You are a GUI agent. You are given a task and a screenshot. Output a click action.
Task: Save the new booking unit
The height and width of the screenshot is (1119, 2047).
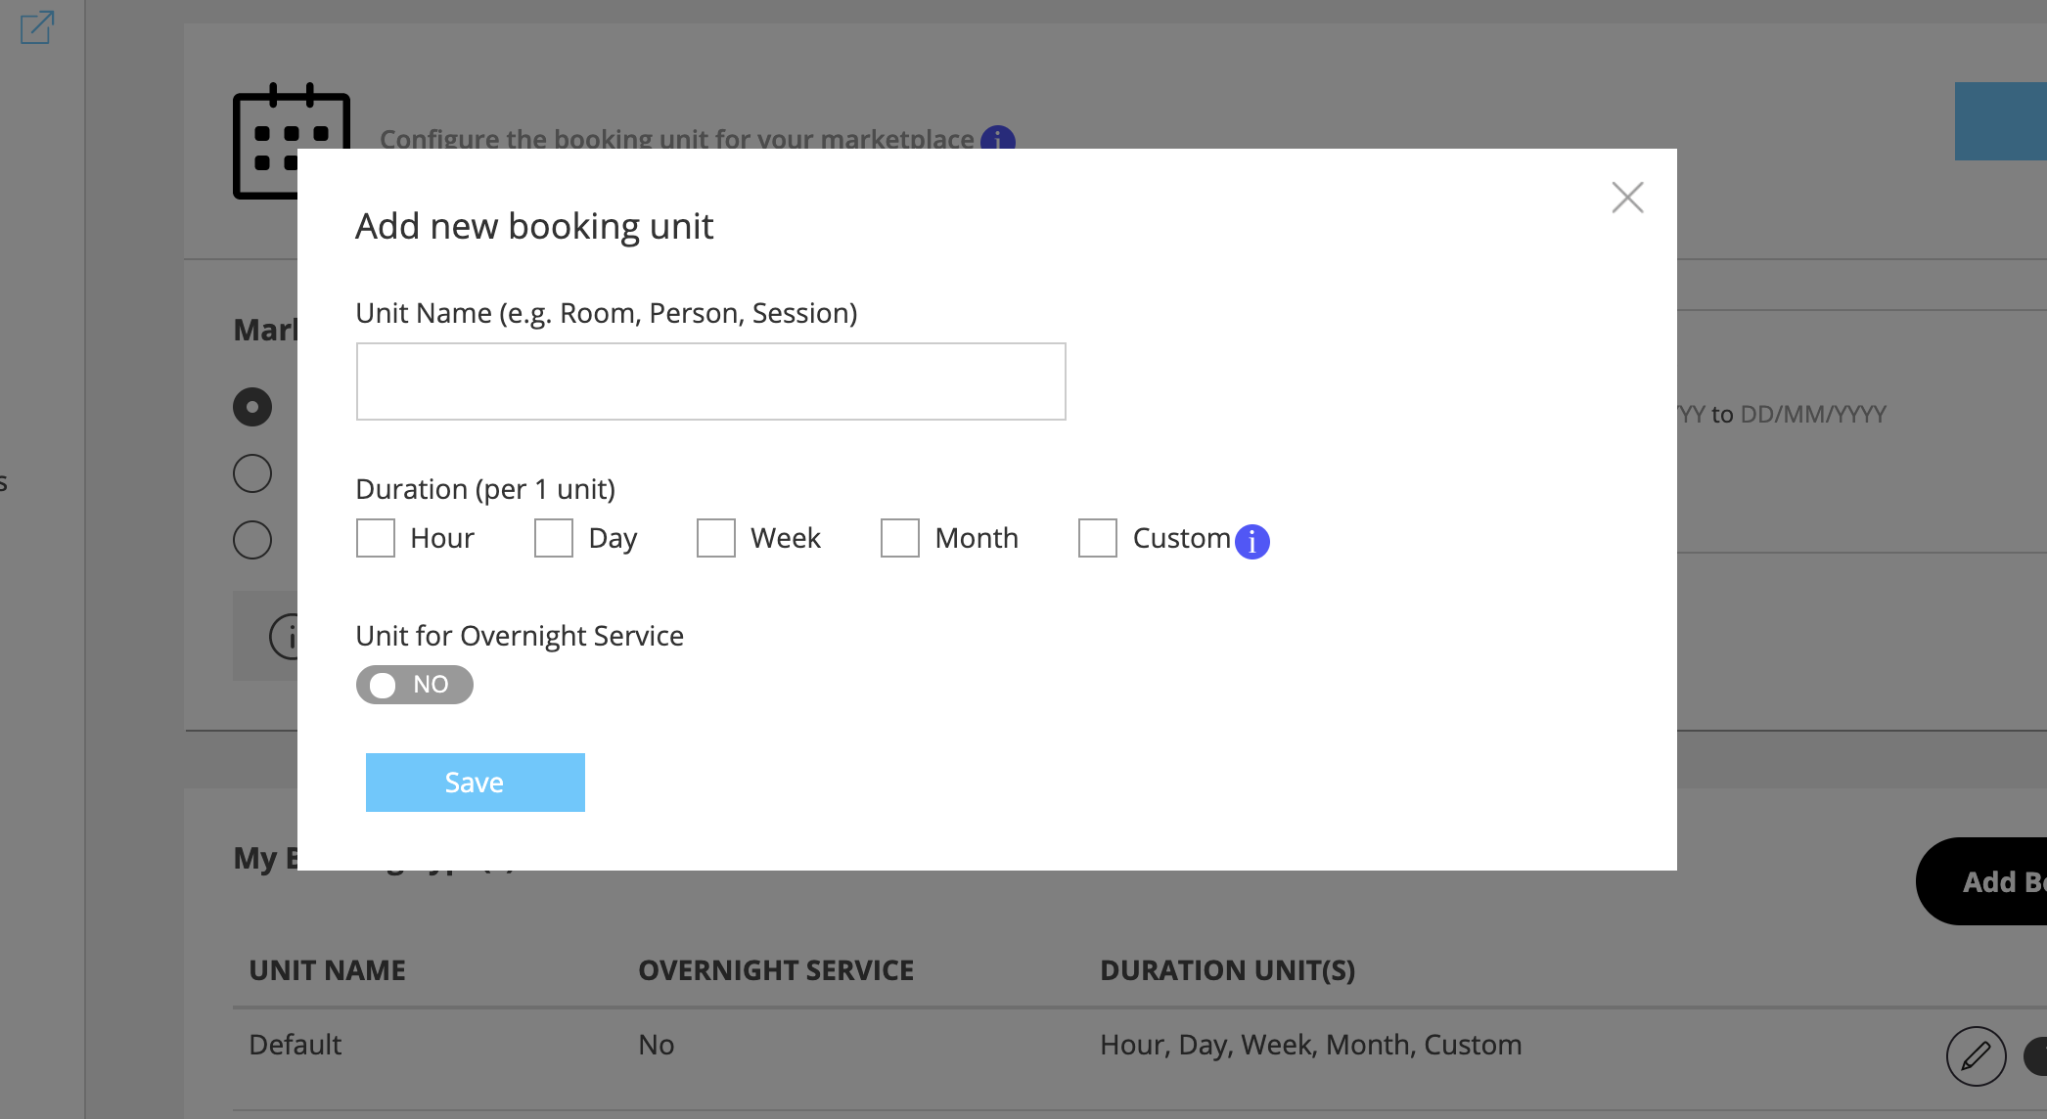pyautogui.click(x=476, y=783)
